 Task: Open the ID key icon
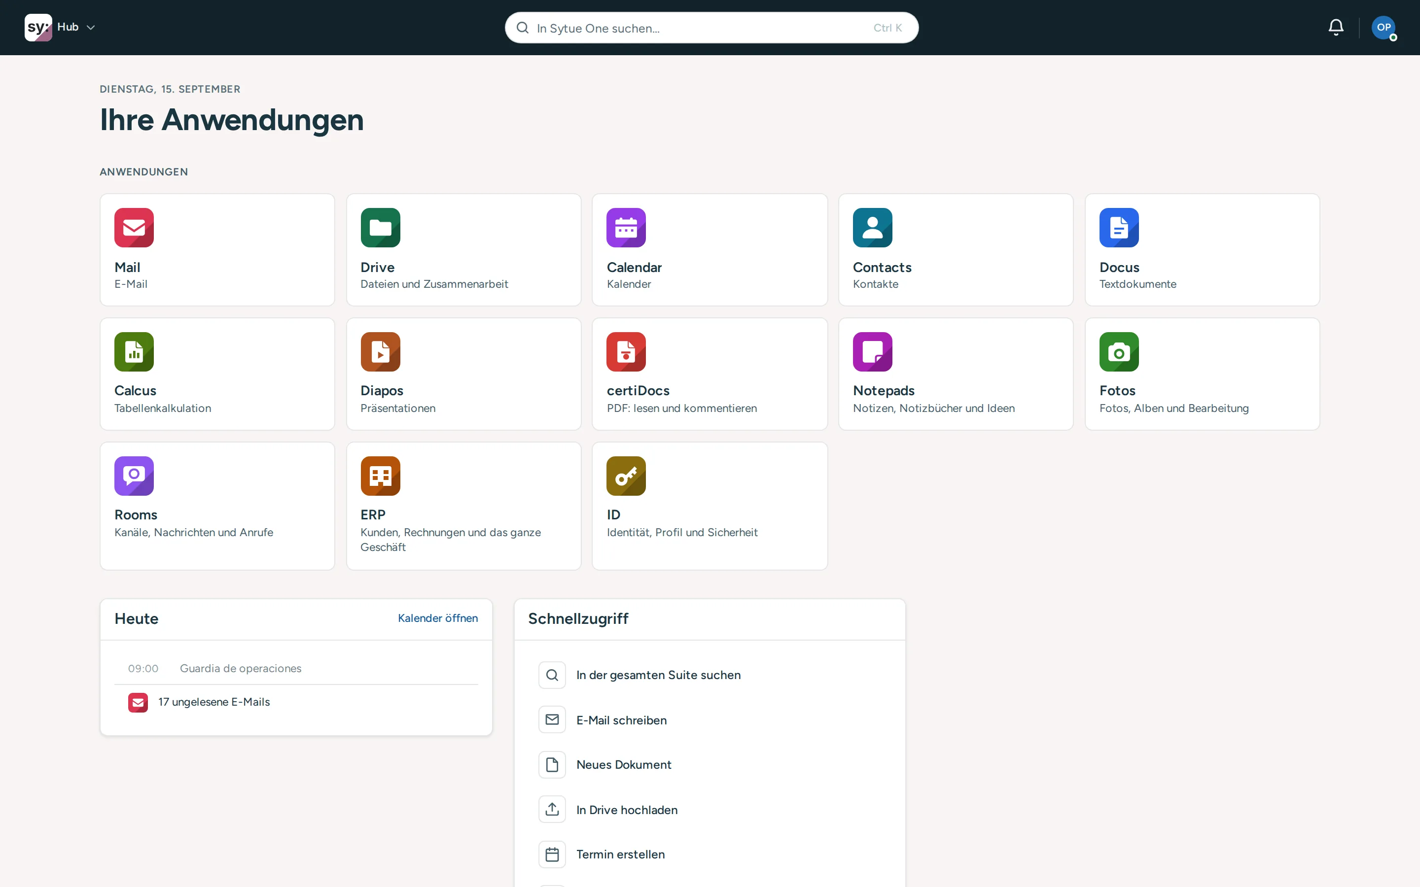pos(626,476)
